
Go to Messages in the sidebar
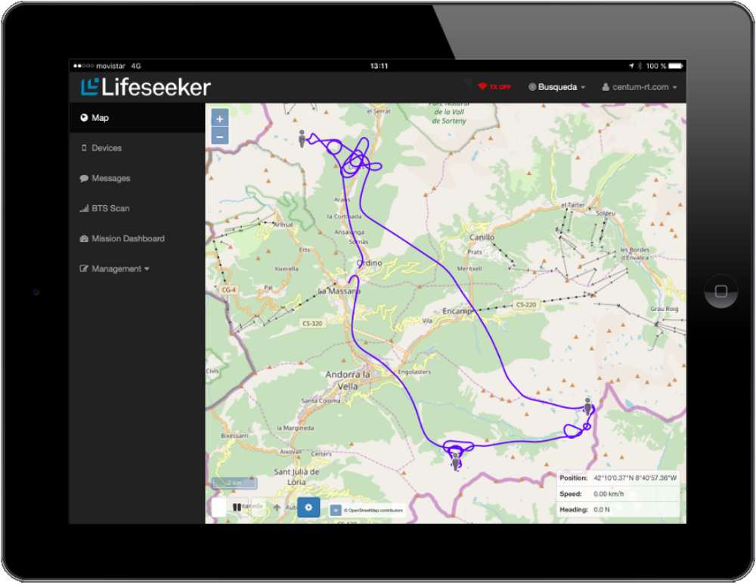click(110, 179)
